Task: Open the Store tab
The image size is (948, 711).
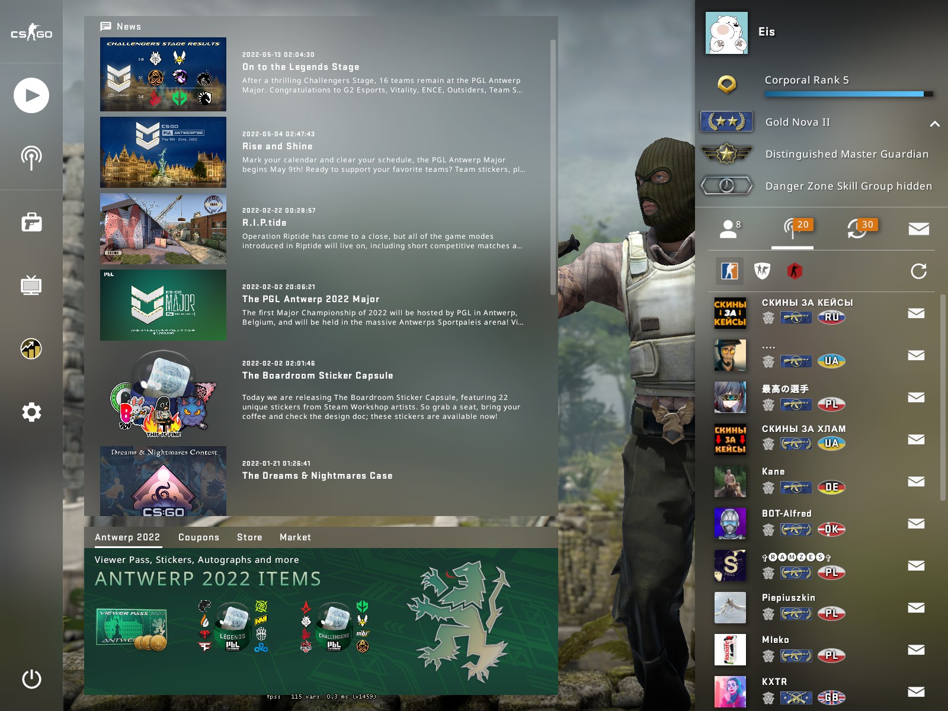Action: [x=249, y=537]
